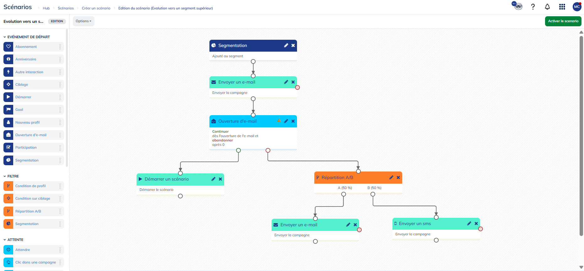Open the help question mark
Screen dimensions: 584x271
tap(533, 7)
